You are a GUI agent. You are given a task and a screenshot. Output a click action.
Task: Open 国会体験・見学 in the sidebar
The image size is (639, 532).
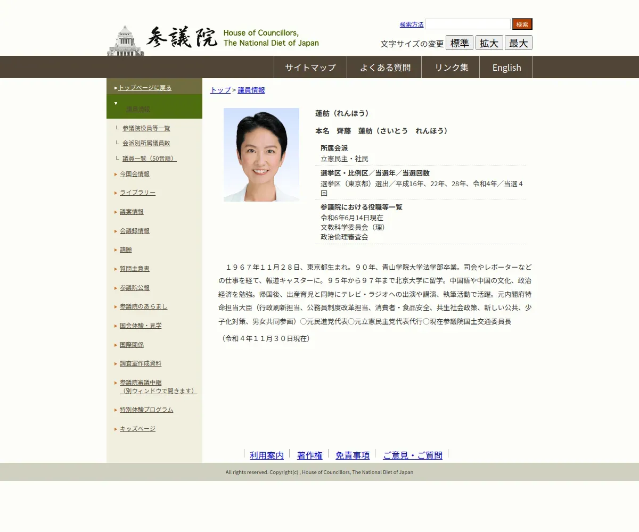point(141,326)
